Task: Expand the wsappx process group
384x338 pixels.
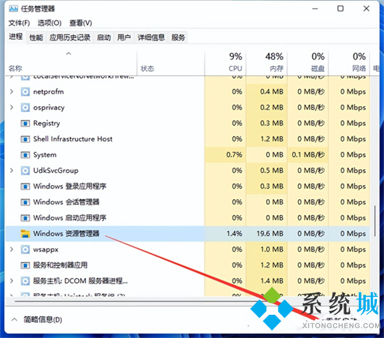Action: [x=11, y=249]
